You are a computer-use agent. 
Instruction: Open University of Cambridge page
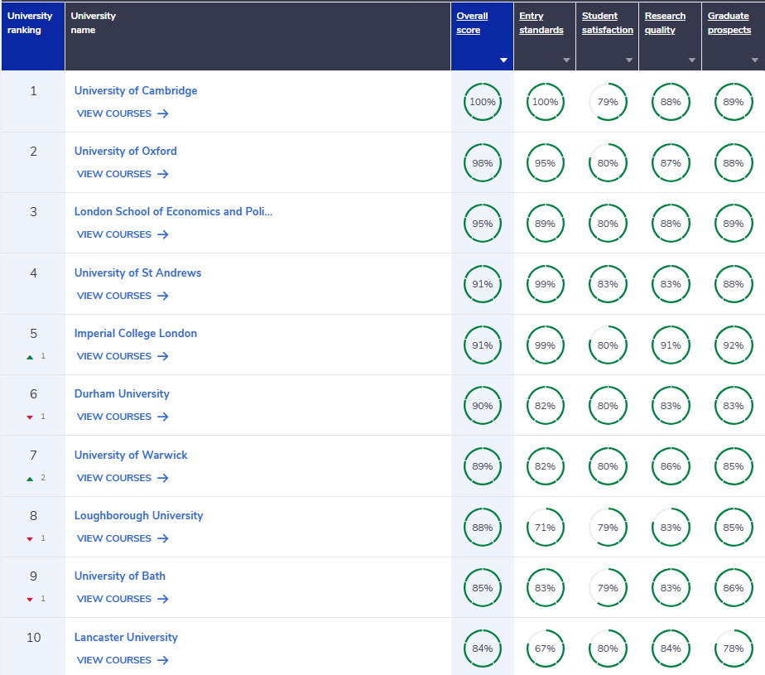(136, 91)
